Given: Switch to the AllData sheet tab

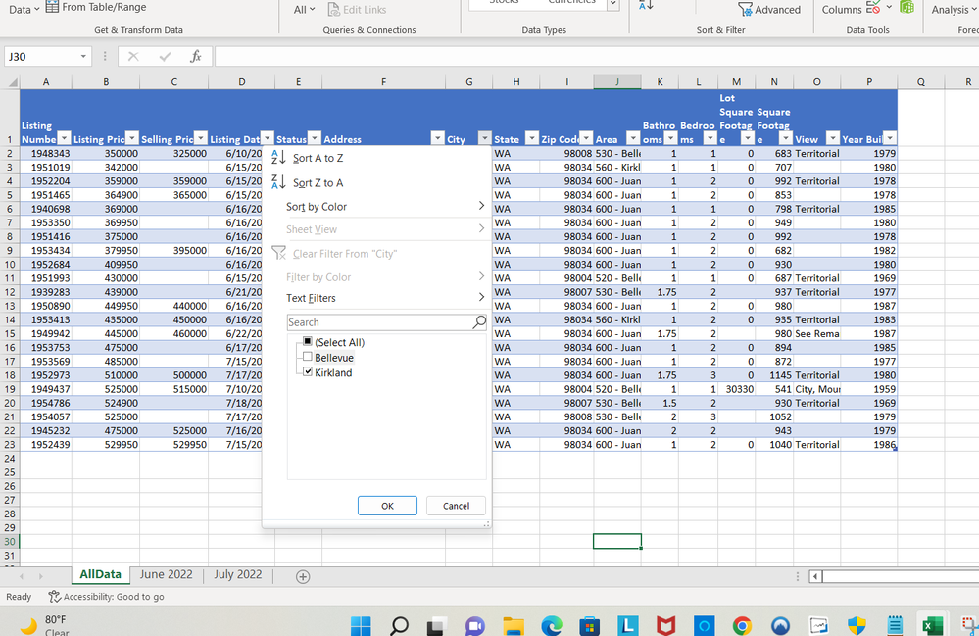Looking at the screenshot, I should point(101,575).
